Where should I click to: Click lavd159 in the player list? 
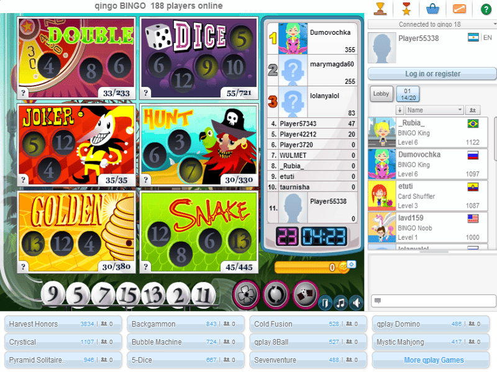[428, 228]
